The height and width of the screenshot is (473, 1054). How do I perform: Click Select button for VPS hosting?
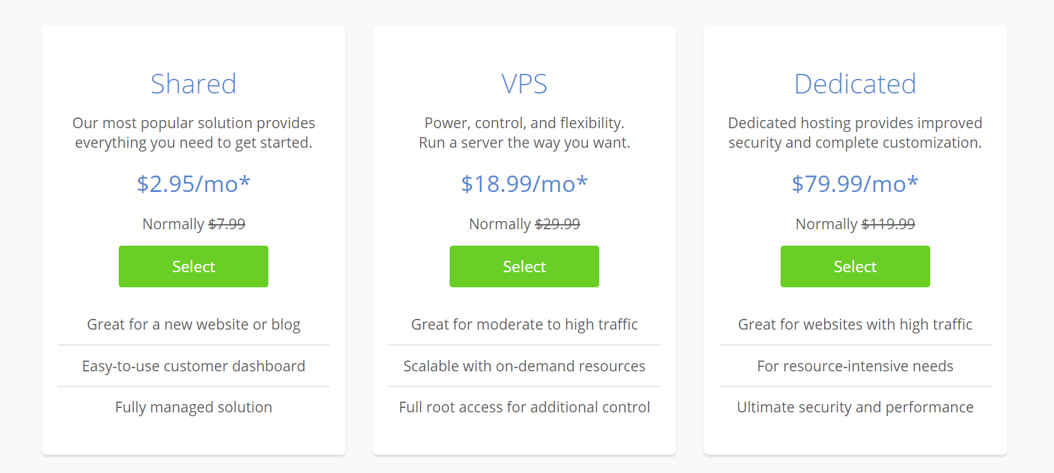pyautogui.click(x=524, y=266)
